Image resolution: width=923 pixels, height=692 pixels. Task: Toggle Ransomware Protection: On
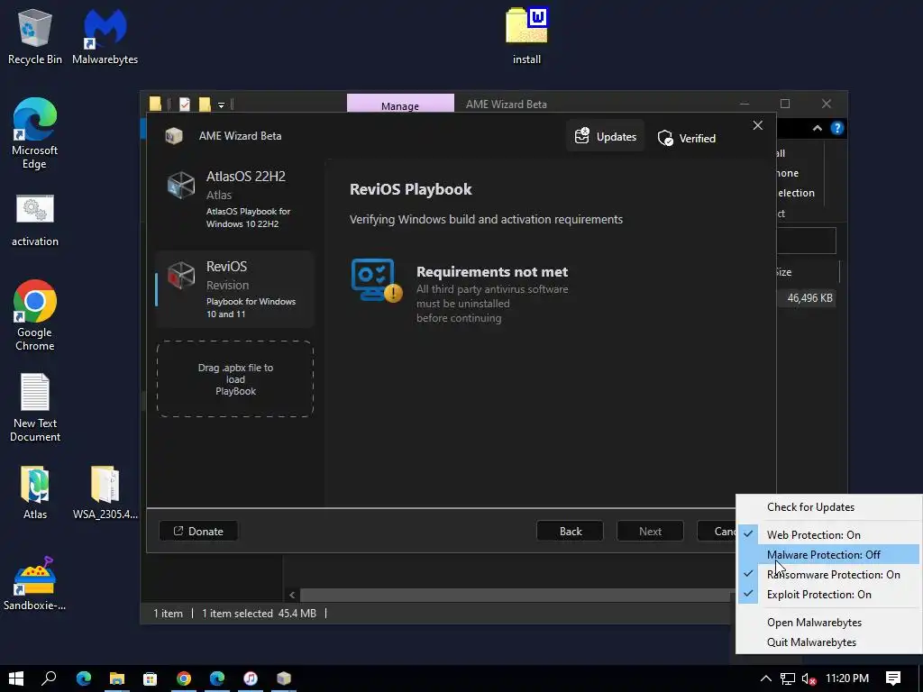click(x=829, y=574)
